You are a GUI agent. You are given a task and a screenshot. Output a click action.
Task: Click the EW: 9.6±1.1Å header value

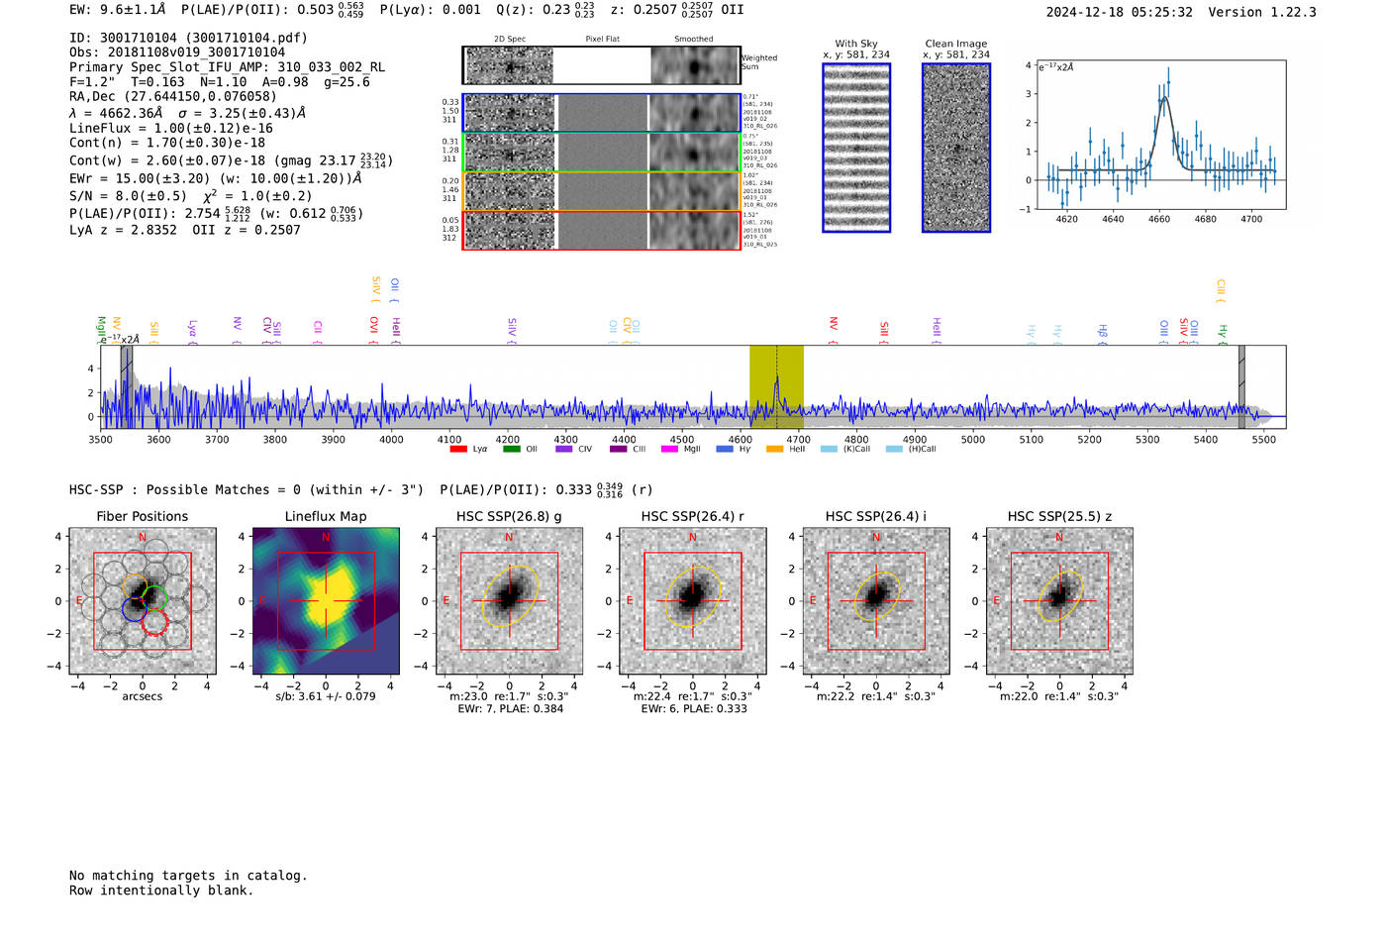[118, 10]
